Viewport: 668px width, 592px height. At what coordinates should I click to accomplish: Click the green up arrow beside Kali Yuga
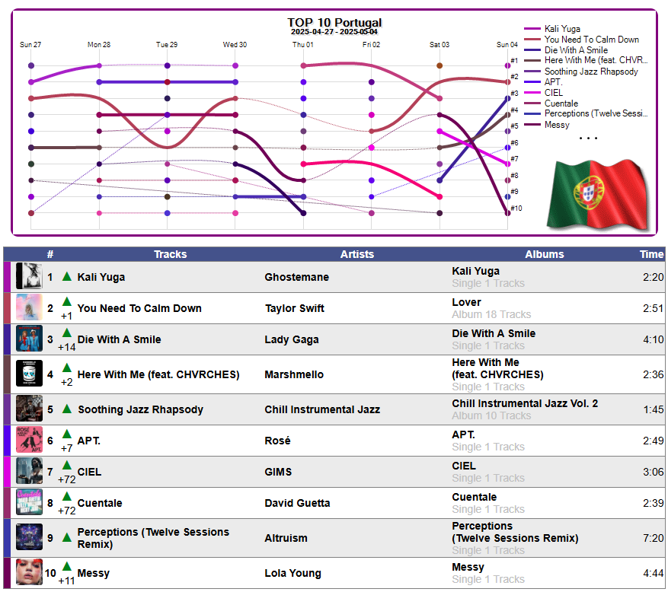(66, 277)
